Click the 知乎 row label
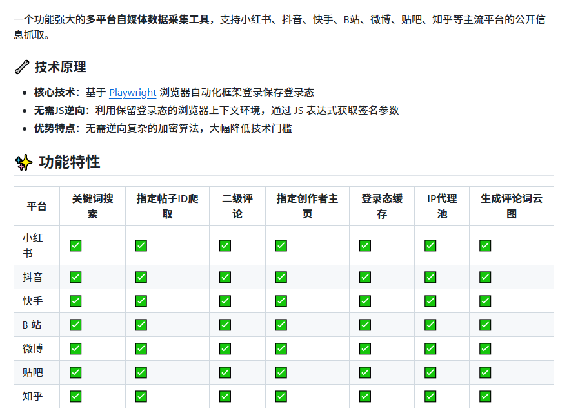The height and width of the screenshot is (420, 569). (x=33, y=396)
